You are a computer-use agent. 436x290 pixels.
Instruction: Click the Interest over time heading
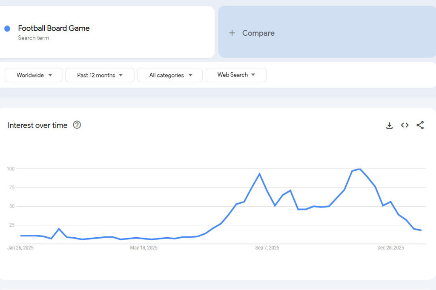[37, 125]
